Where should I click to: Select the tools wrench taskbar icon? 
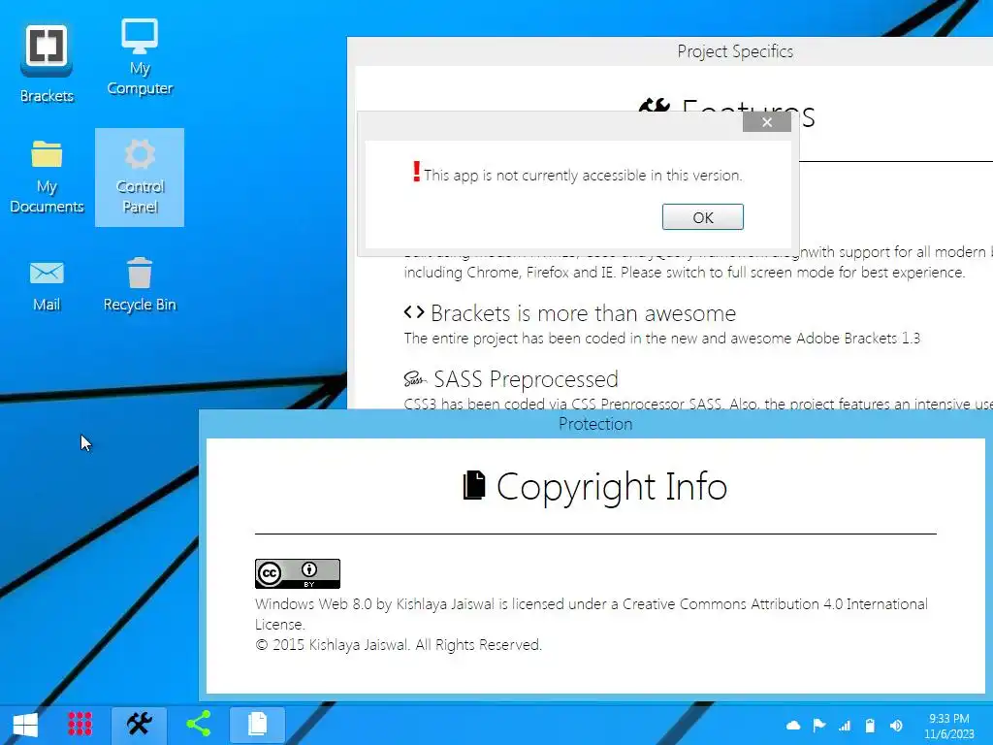coord(140,724)
